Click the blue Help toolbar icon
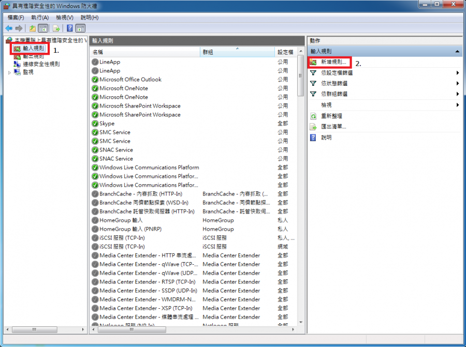The image size is (466, 347). pos(69,28)
